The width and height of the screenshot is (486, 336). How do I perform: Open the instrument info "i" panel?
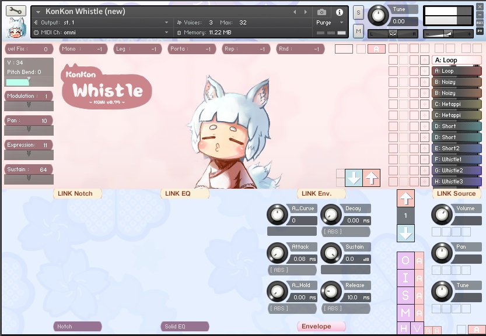point(339,11)
